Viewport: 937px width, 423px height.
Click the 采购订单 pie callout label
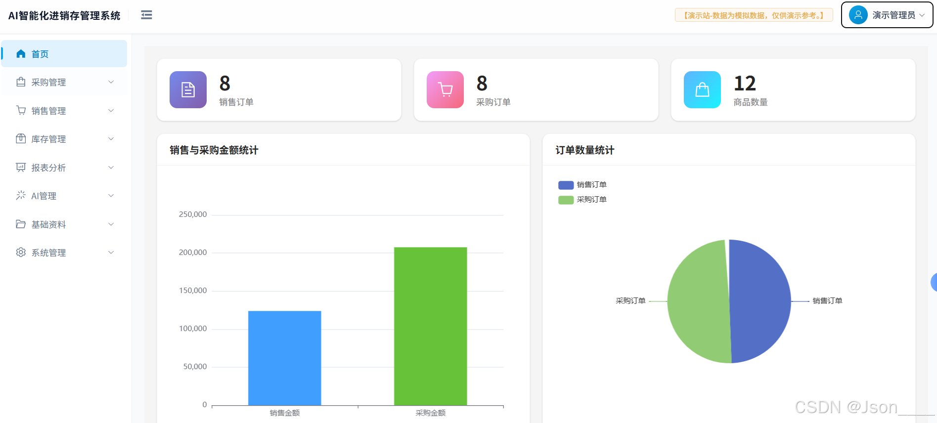[630, 301]
